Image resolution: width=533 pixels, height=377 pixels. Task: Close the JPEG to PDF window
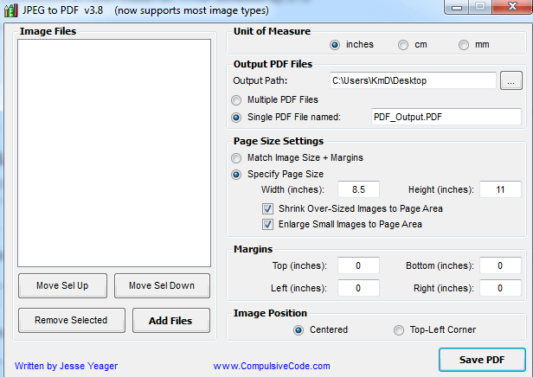(x=512, y=7)
